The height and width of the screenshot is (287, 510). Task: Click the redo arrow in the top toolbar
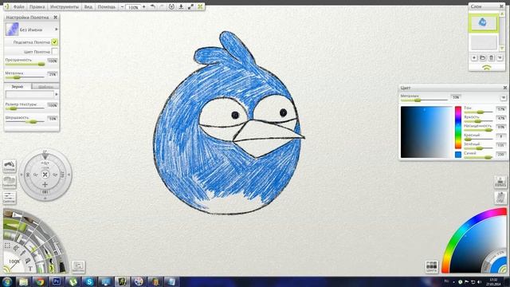coord(161,7)
